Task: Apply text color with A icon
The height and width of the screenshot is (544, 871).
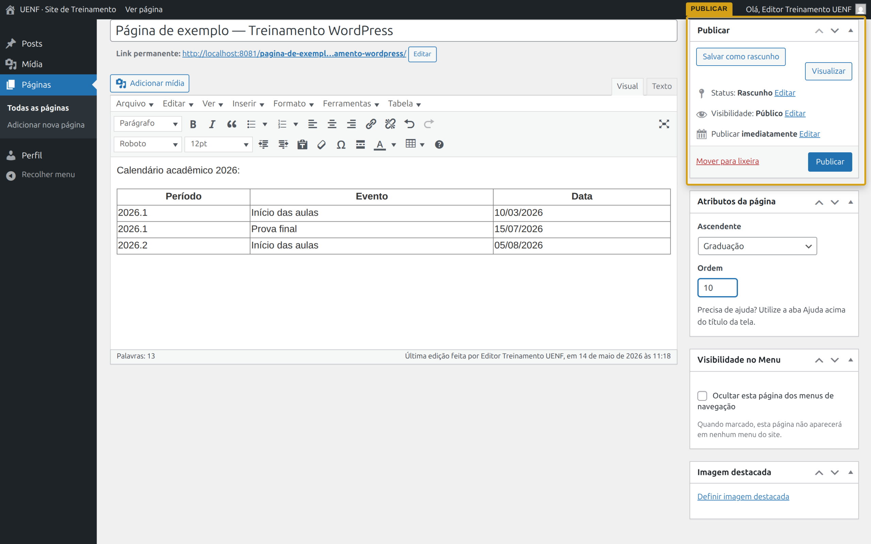Action: (380, 144)
